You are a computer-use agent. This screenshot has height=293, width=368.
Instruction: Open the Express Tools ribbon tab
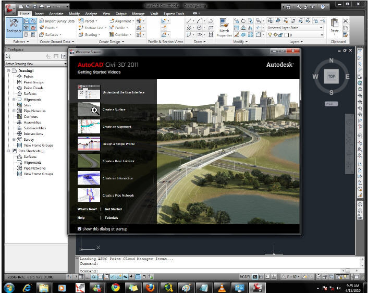[174, 14]
